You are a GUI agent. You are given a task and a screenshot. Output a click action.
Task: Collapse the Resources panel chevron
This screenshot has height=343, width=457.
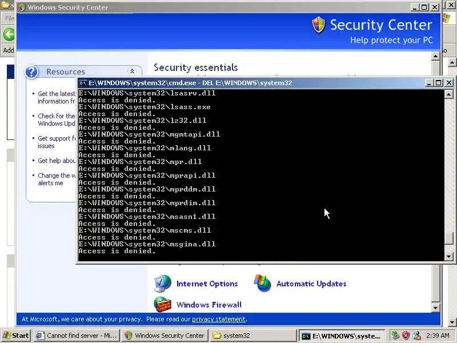coord(132,71)
